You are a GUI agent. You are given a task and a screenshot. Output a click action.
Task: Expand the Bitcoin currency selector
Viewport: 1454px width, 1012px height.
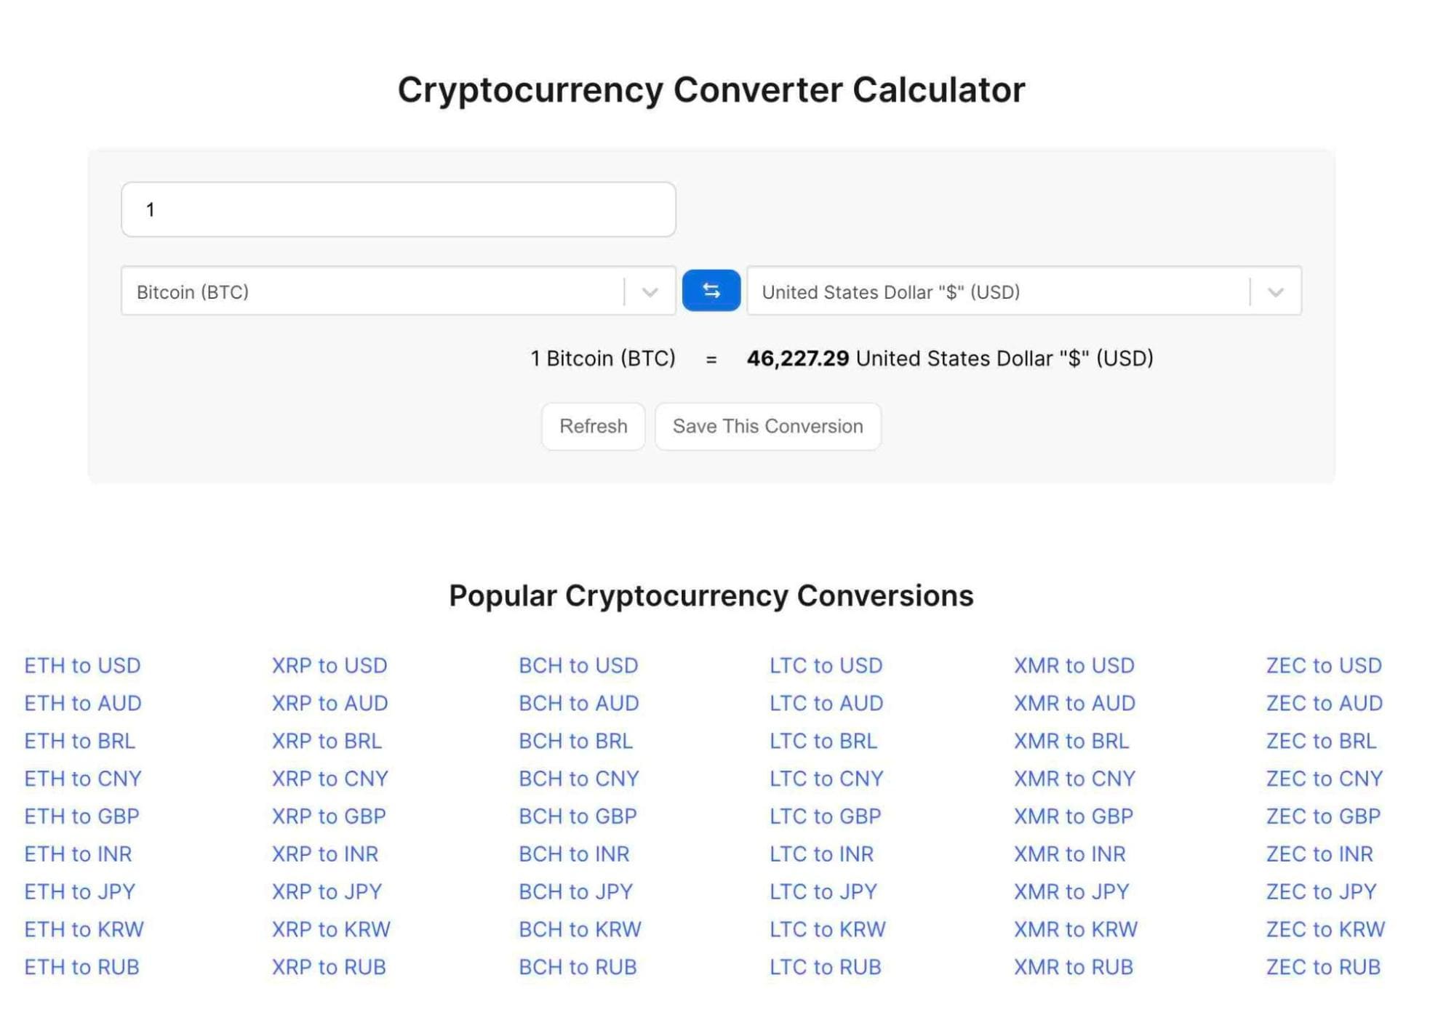[651, 292]
